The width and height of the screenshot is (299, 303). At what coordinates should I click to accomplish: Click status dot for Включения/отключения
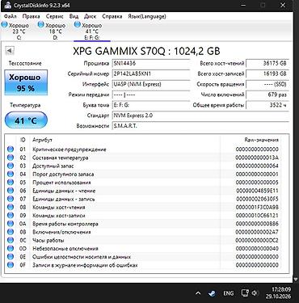pos(11,232)
